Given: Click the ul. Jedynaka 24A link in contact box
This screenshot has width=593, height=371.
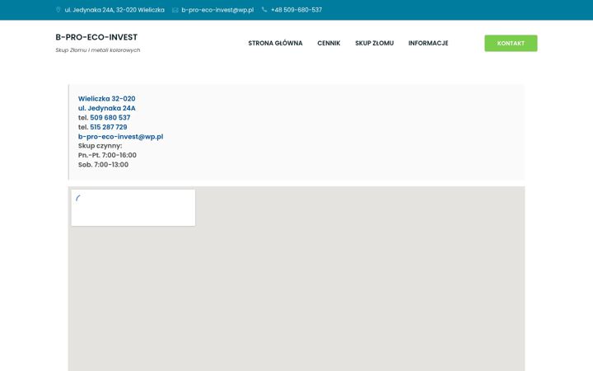Looking at the screenshot, I should (x=106, y=108).
